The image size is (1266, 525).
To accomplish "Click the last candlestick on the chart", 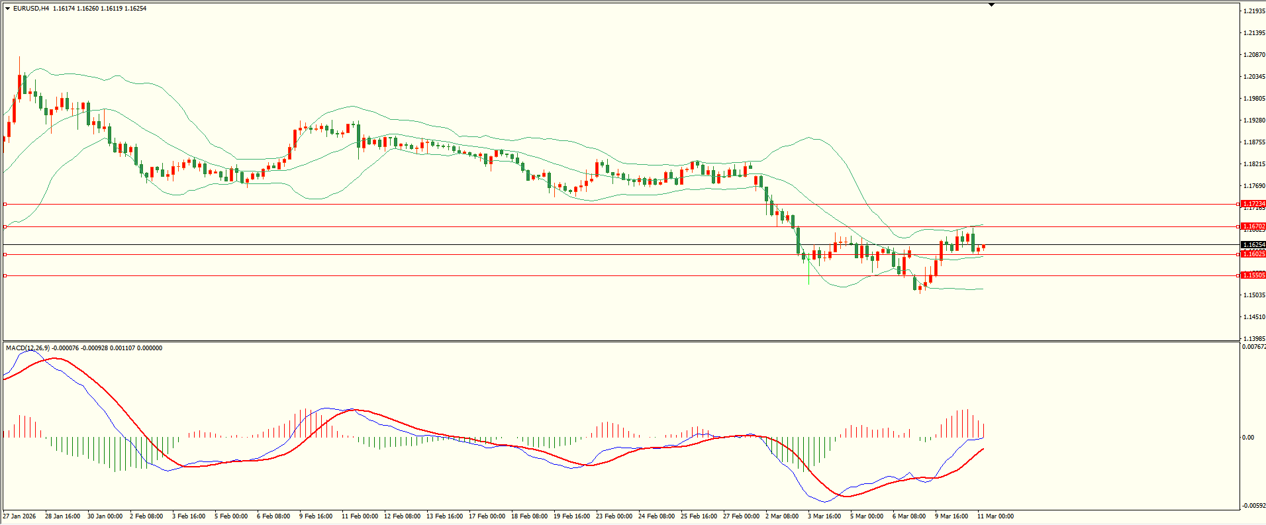I will (x=983, y=247).
